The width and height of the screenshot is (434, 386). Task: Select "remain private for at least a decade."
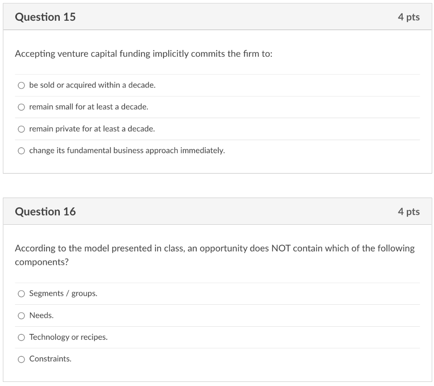pyautogui.click(x=21, y=129)
